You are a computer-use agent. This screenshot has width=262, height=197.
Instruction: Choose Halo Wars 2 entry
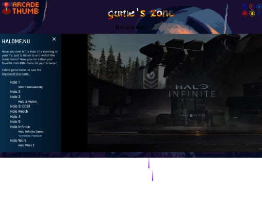(26, 145)
